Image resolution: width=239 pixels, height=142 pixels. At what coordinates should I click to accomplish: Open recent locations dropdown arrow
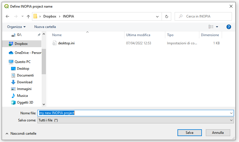23,16
